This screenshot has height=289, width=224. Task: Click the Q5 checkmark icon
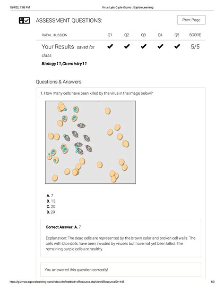point(177,46)
